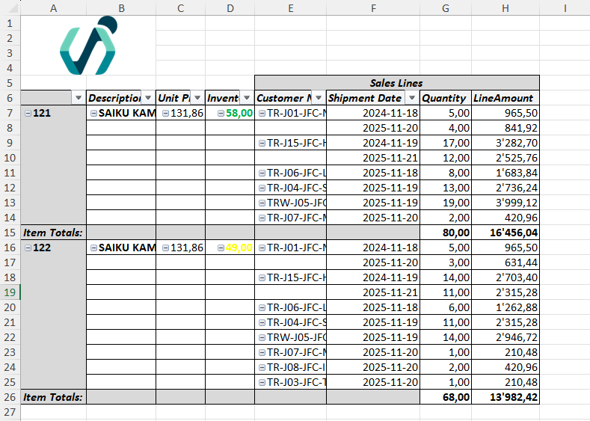Open the Unit Price filter dropdown

[197, 98]
